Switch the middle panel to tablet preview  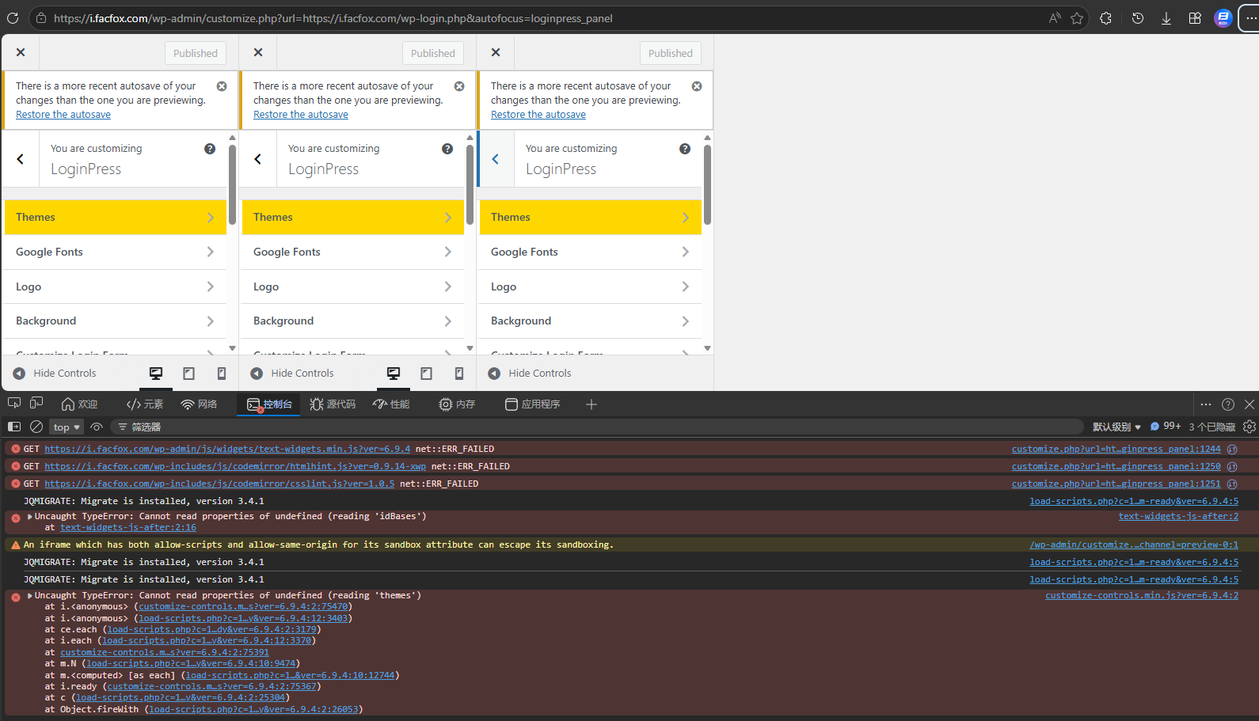[427, 374]
